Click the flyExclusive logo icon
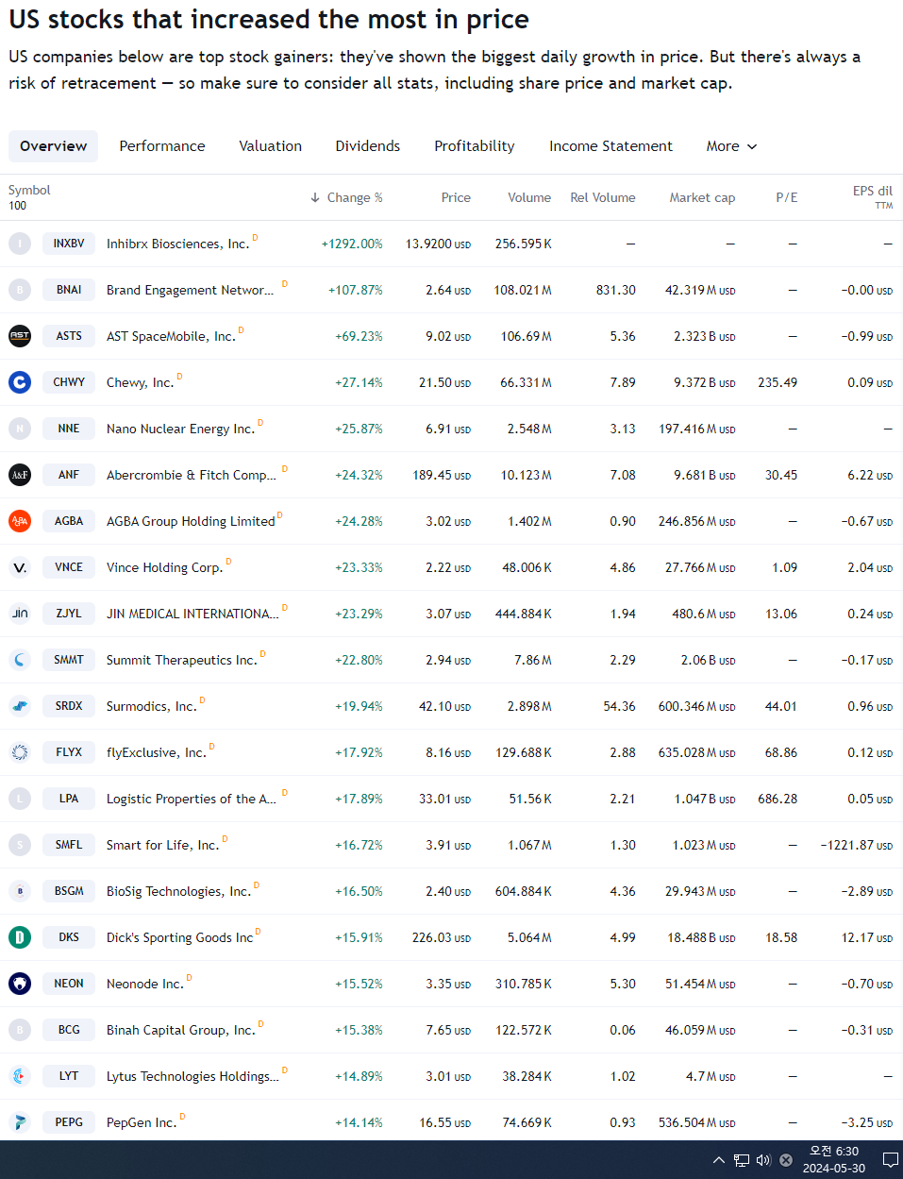The width and height of the screenshot is (903, 1179). [x=20, y=752]
